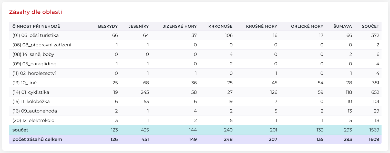Select the Beskydy column header
The width and height of the screenshot is (390, 153).
pos(108,26)
